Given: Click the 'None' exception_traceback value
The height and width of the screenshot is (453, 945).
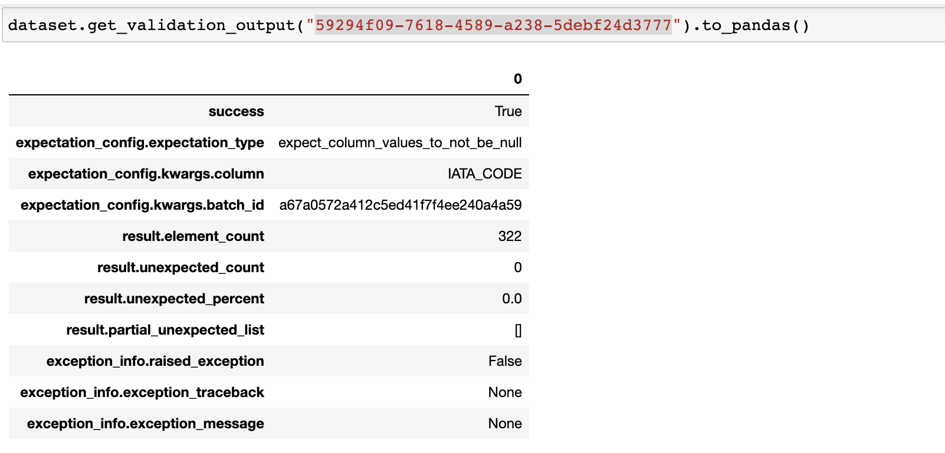Looking at the screenshot, I should coord(505,392).
